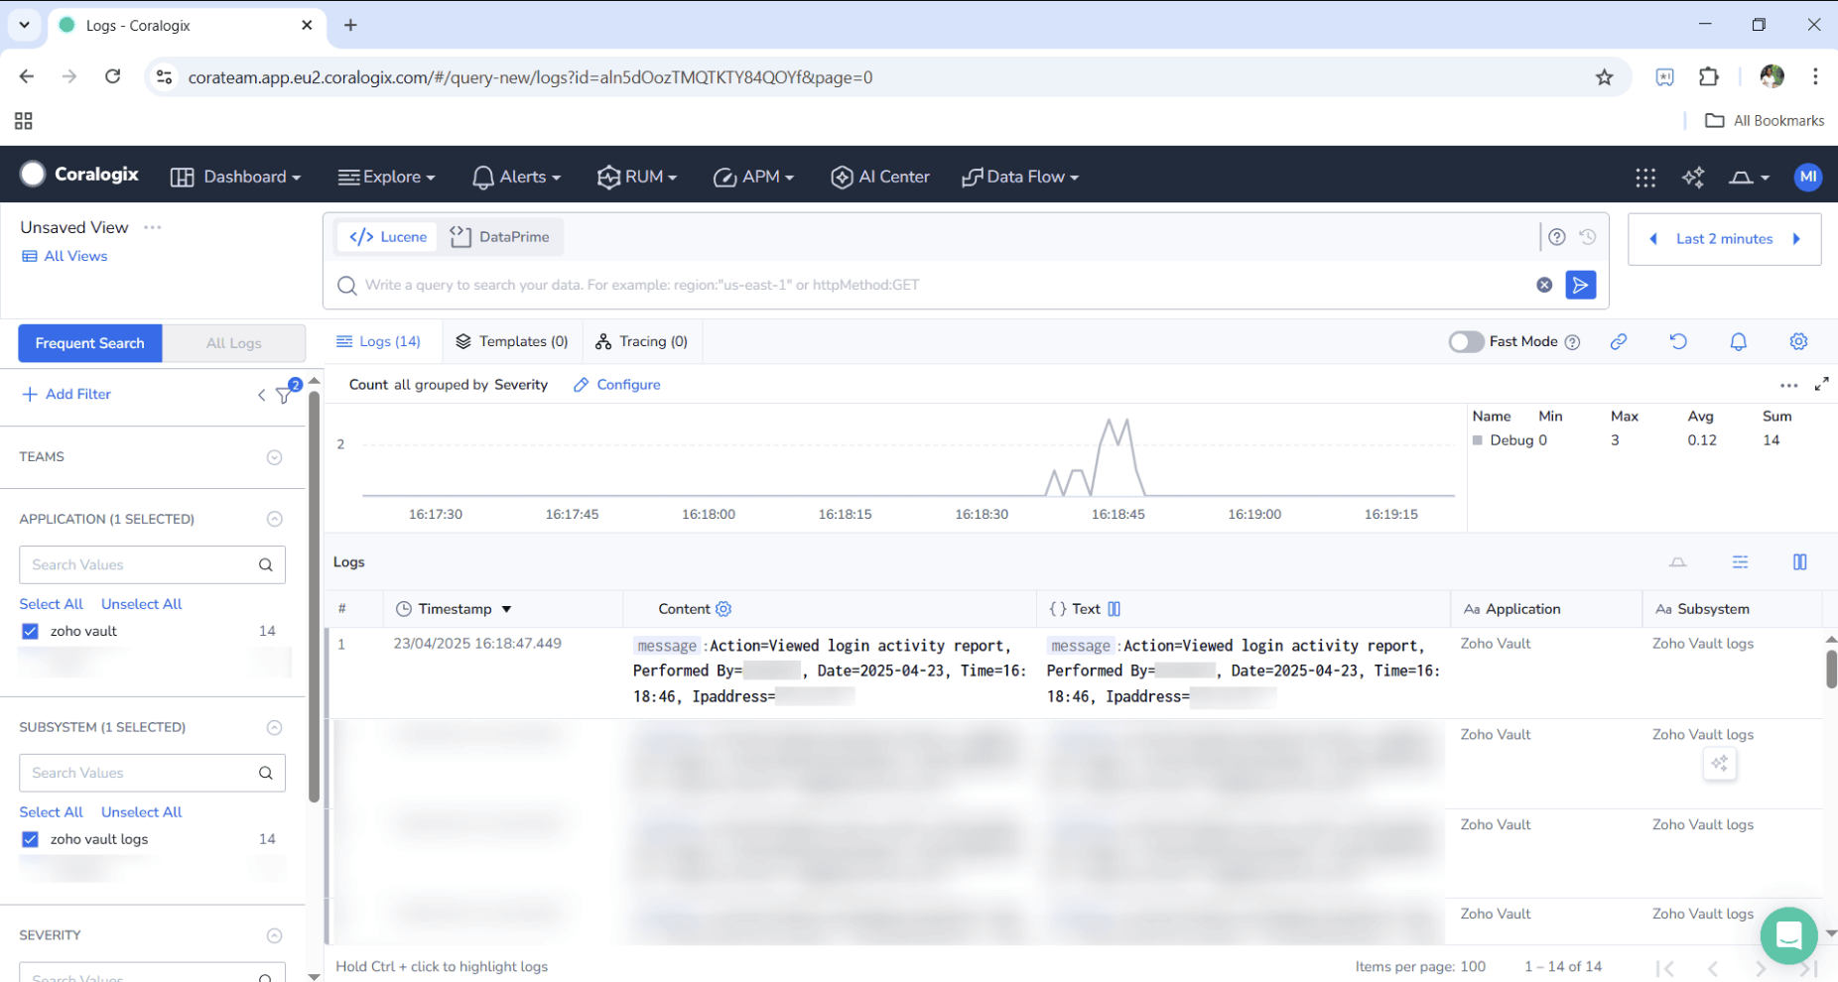This screenshot has width=1838, height=982.
Task: Open Fast Mode help question icon
Action: click(1572, 342)
